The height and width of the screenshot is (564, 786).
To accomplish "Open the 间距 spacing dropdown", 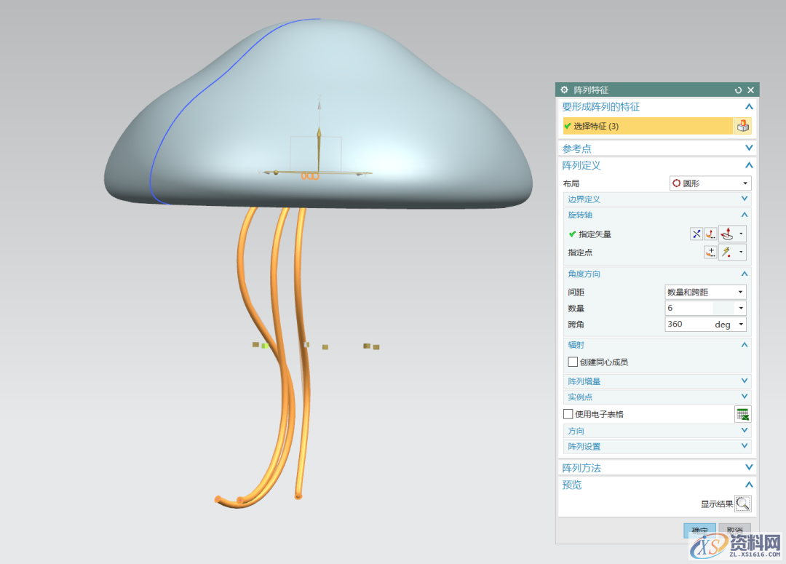I will [x=705, y=292].
